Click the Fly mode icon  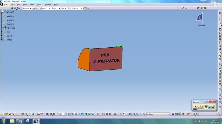click(x=60, y=114)
